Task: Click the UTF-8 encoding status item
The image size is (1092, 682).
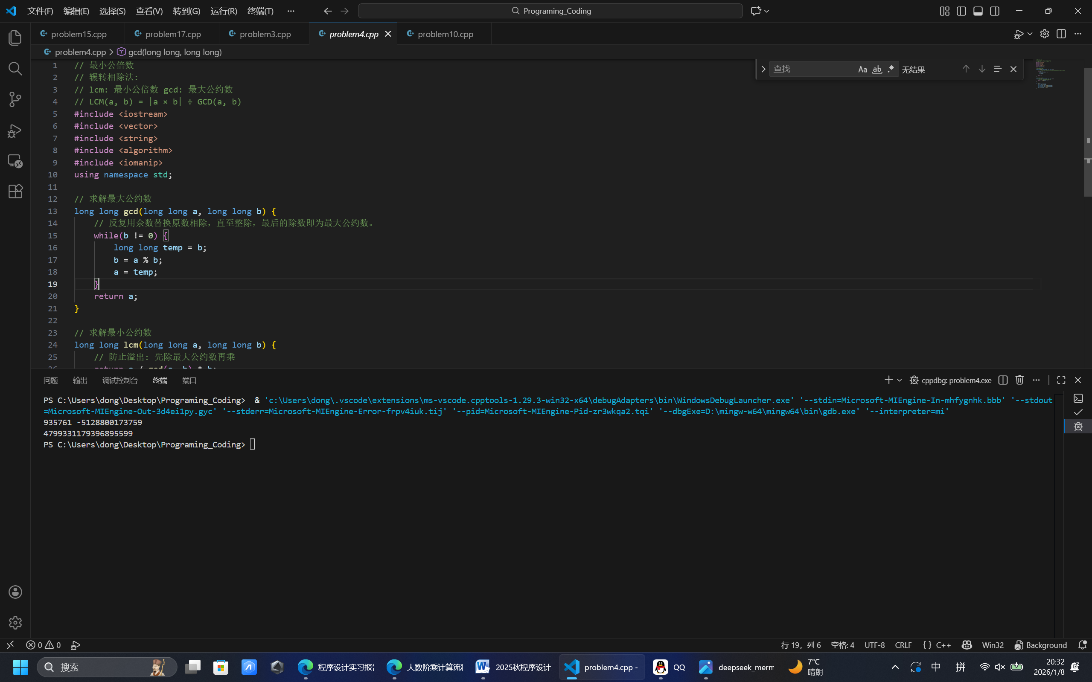Action: pos(874,645)
